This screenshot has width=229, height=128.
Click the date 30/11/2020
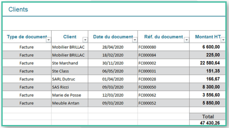[113, 63]
